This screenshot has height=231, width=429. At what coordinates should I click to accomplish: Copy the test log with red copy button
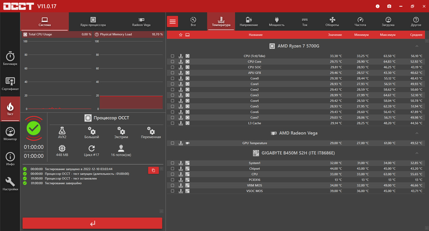tap(154, 170)
